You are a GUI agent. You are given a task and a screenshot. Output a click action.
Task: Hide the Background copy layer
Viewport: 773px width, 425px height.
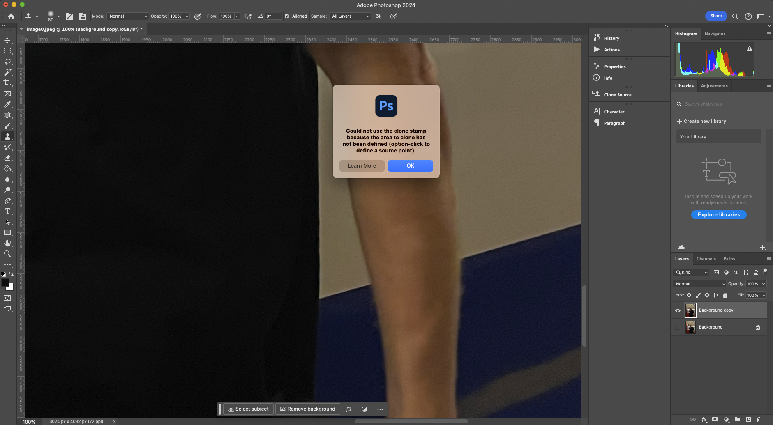678,310
